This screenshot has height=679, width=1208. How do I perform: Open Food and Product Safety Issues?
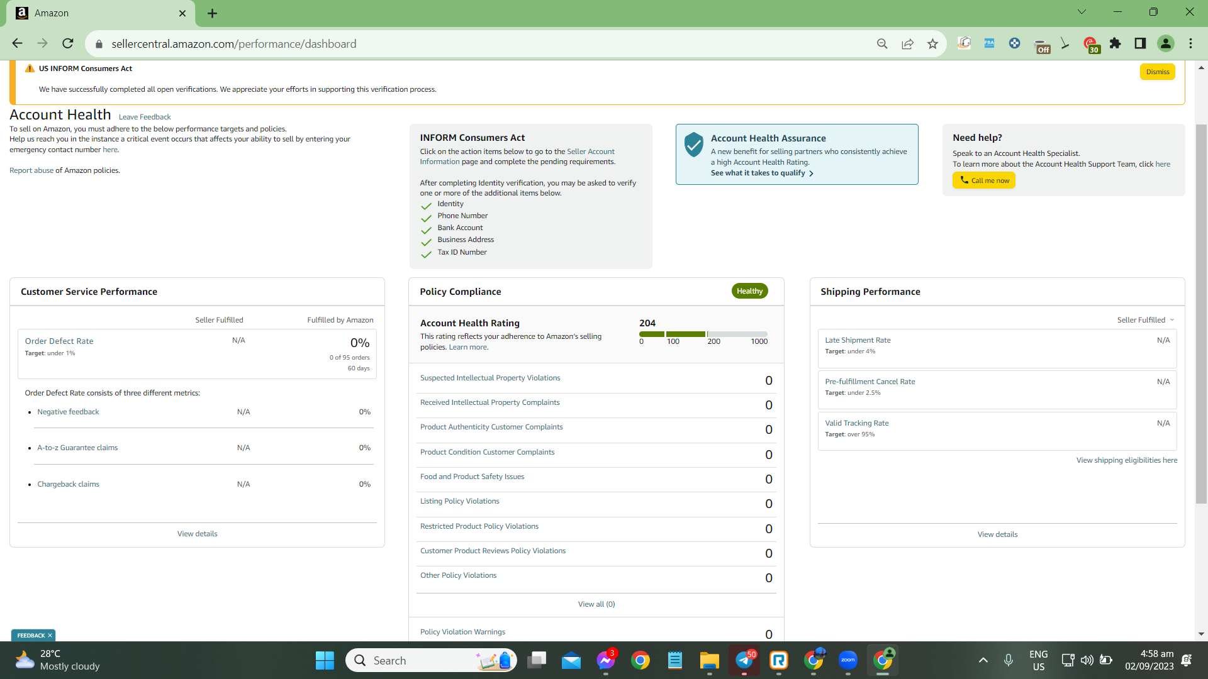pos(472,477)
